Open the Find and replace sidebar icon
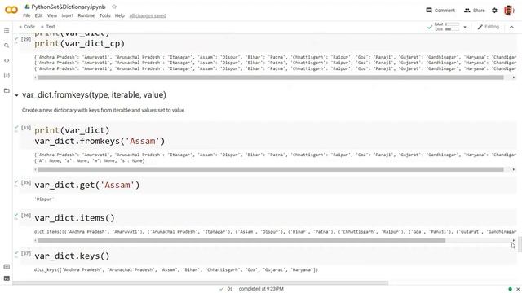This screenshot has height=293, width=522. coord(7,46)
